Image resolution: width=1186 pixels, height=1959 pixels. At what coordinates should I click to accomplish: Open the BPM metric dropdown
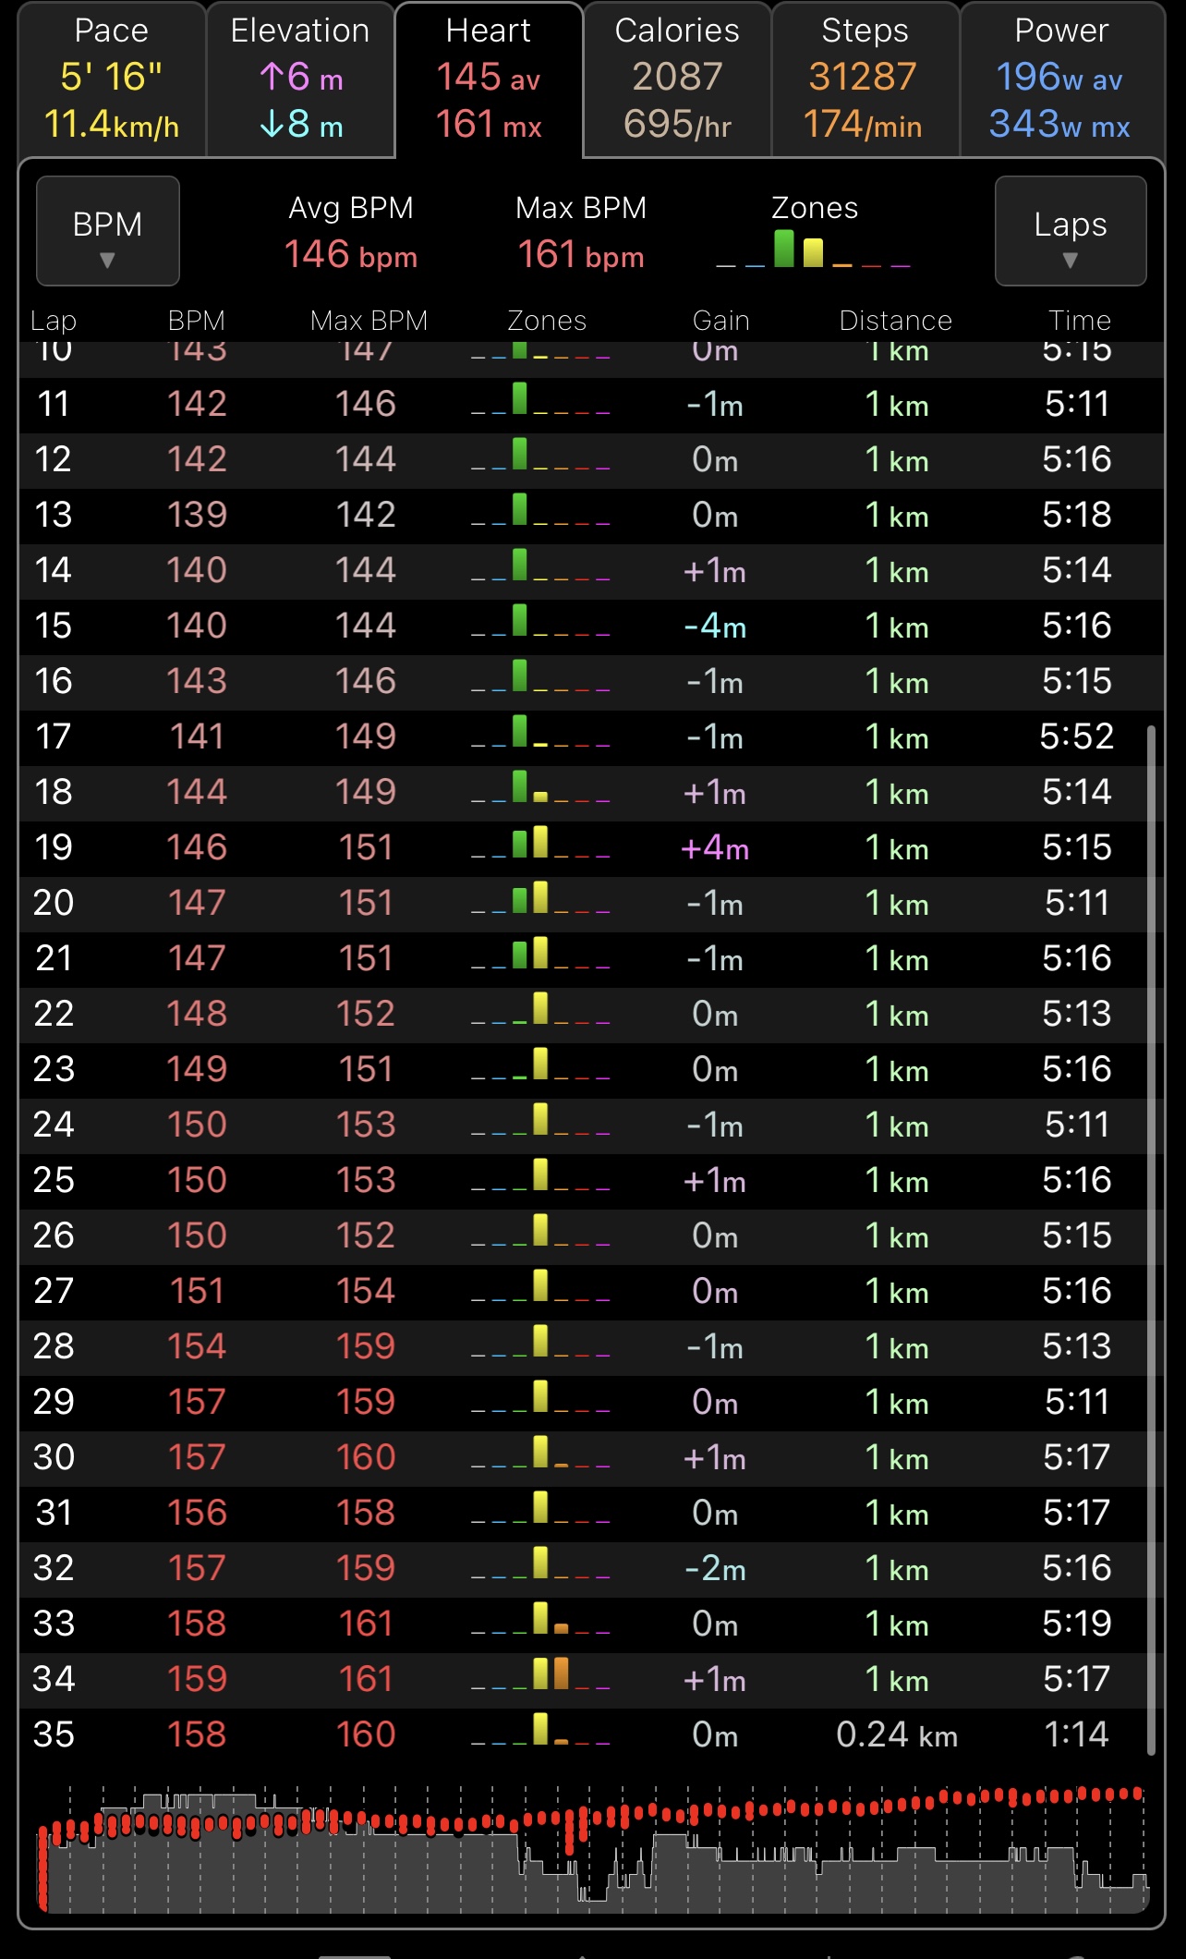click(107, 231)
